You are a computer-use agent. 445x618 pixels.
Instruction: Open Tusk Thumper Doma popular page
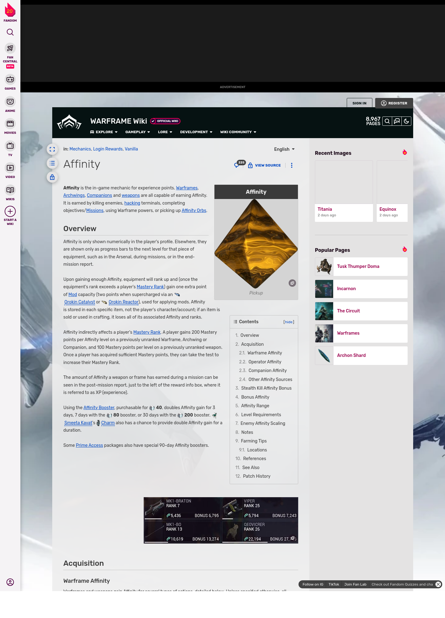pyautogui.click(x=361, y=266)
